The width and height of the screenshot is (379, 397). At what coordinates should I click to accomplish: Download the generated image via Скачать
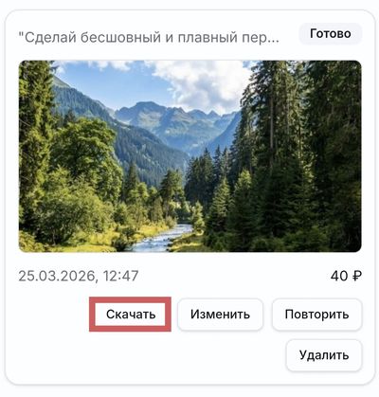click(x=131, y=315)
